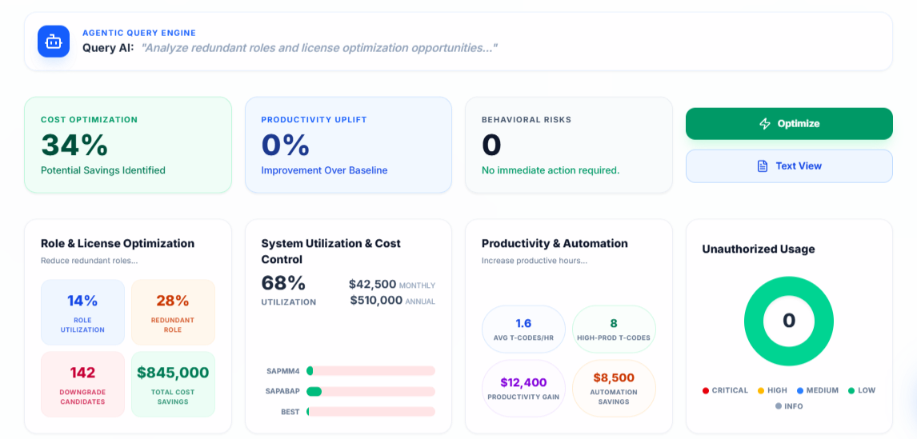Switch to Text View
Image resolution: width=917 pixels, height=439 pixels.
(x=789, y=166)
